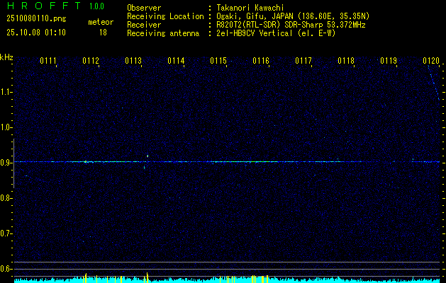Click the 0.7 kHz axis label
The width and height of the screenshot is (446, 283).
(x=4, y=233)
